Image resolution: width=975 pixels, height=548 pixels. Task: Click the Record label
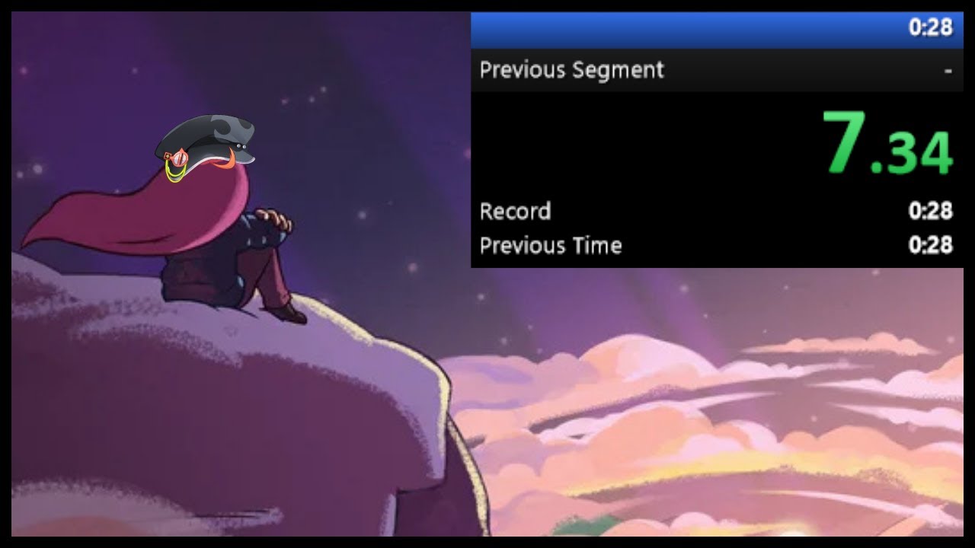515,211
